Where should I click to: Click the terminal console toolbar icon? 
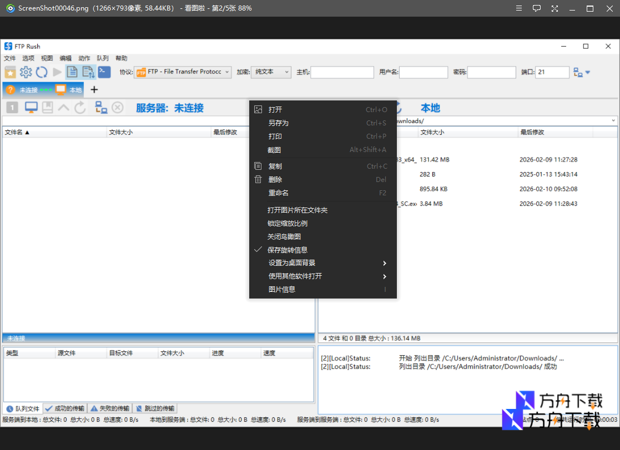[x=104, y=72]
